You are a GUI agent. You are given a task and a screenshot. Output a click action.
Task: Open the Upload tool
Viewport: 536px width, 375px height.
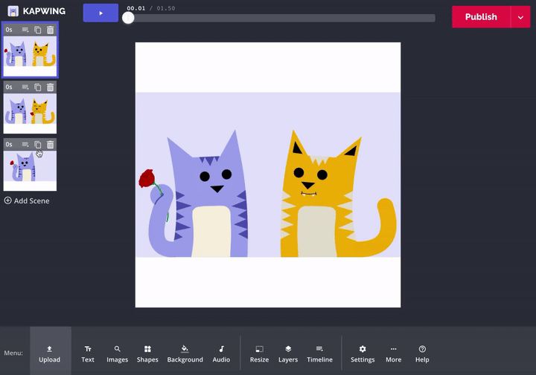(x=50, y=353)
